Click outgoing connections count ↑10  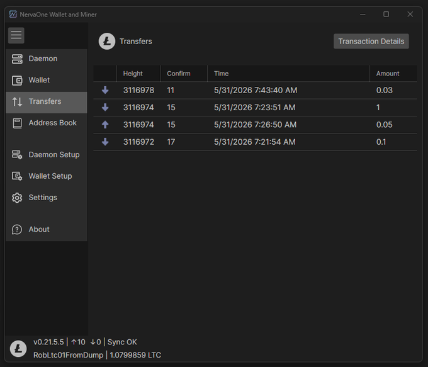(78, 342)
